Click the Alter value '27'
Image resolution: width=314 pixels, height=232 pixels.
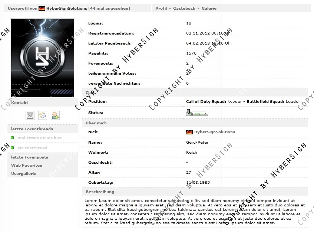189,173
